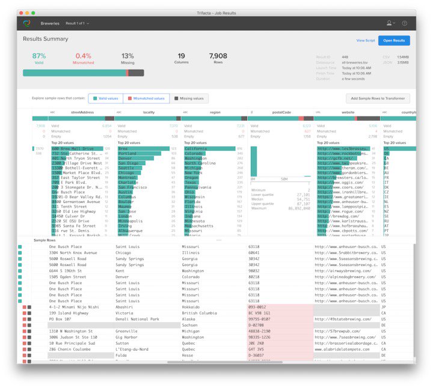Viewport: 433px width, 388px height.
Task: Click the Open Results button
Action: coord(394,40)
